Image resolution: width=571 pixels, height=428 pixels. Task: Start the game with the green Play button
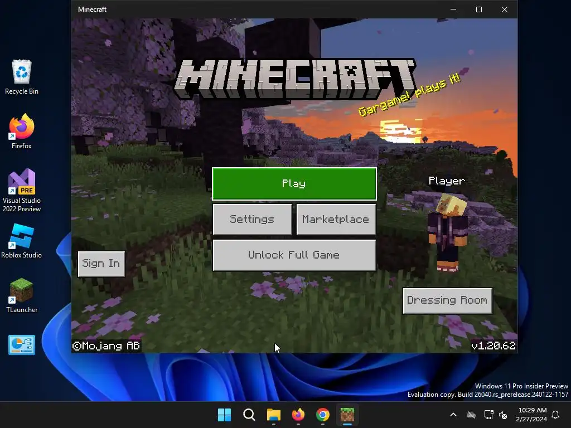pyautogui.click(x=294, y=184)
